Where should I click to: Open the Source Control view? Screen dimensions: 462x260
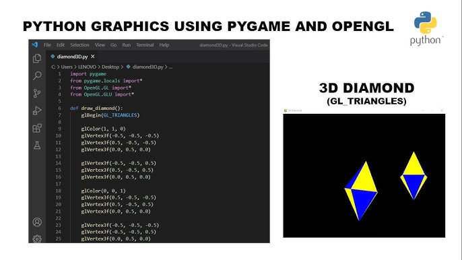click(37, 93)
